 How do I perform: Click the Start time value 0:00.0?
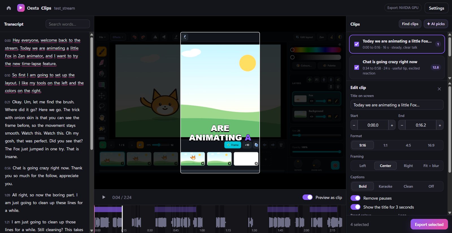coord(373,125)
